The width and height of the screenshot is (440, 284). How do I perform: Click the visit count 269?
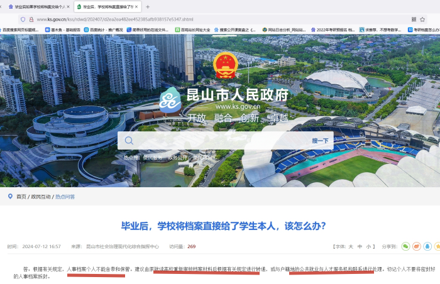[x=191, y=246]
